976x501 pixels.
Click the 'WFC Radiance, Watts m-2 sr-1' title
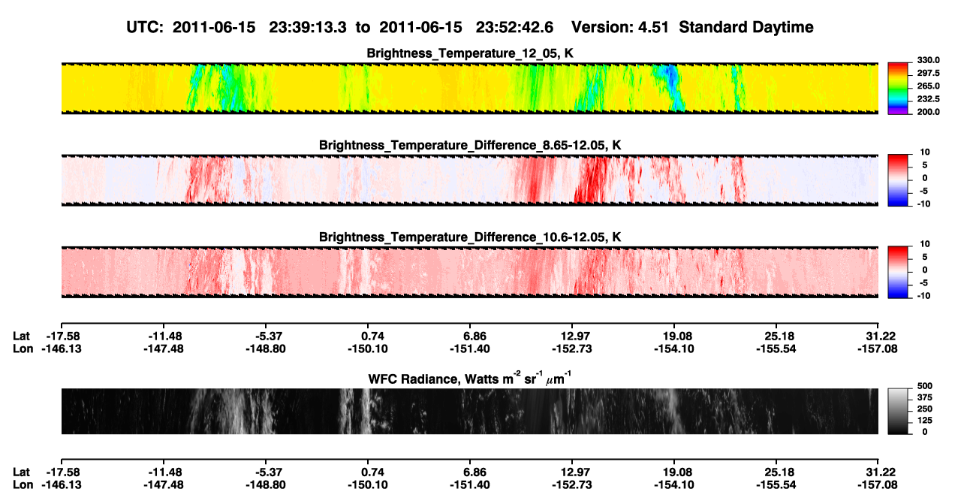pos(470,378)
